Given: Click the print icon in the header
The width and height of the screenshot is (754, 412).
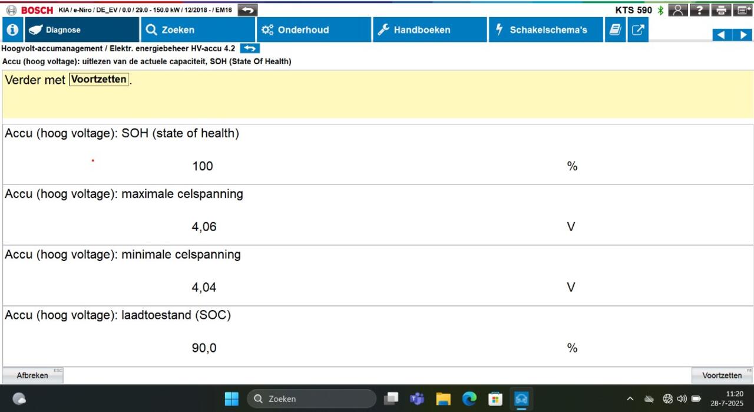Looking at the screenshot, I should [721, 10].
